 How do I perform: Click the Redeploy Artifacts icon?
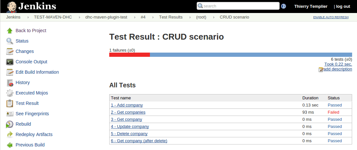point(10,134)
